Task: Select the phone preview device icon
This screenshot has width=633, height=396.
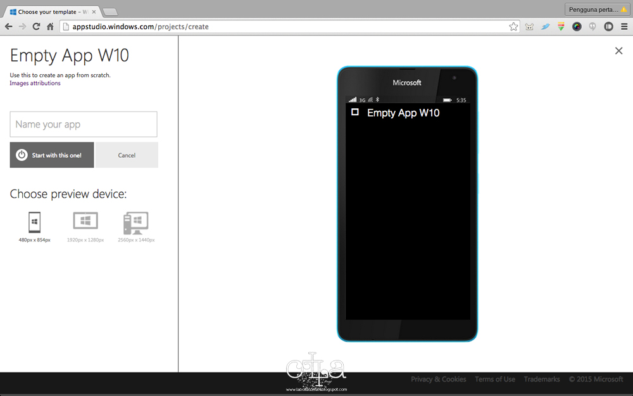Action: pyautogui.click(x=34, y=222)
